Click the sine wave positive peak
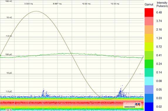 (x=36, y=11)
